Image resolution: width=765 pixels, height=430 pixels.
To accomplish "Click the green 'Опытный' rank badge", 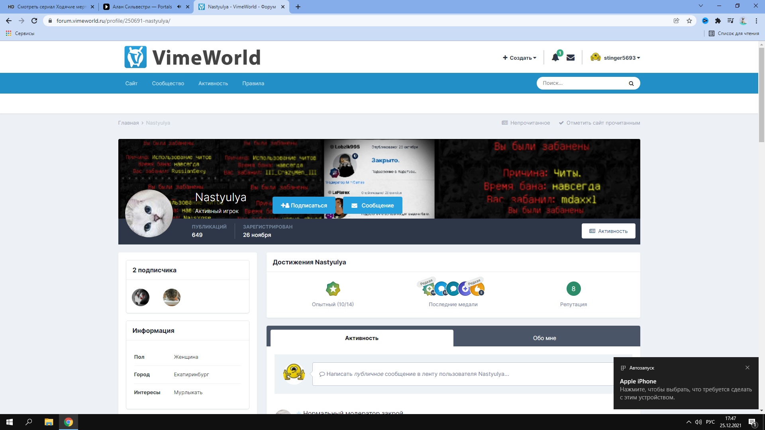I will [x=333, y=289].
